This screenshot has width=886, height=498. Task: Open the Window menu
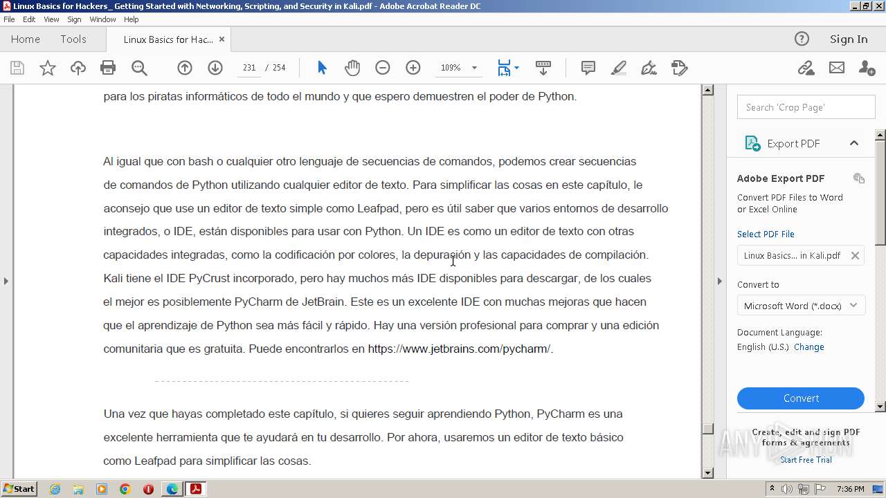(102, 19)
